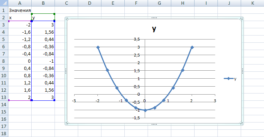264x137 pixels.
Task: Click vertical axis label 2,5
Action: tap(137, 55)
